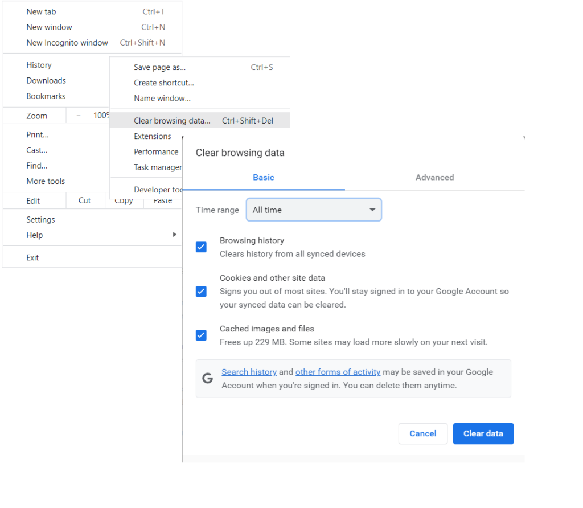Select Extensions from More tools
Image resolution: width=583 pixels, height=508 pixels.
pos(152,136)
